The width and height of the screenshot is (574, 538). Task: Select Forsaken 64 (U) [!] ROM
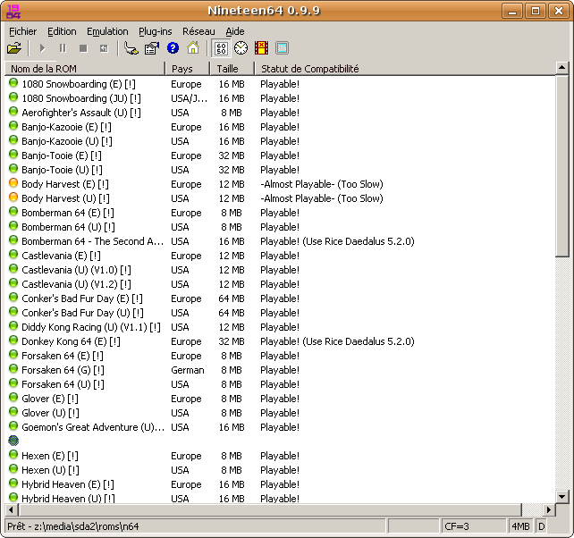point(63,384)
